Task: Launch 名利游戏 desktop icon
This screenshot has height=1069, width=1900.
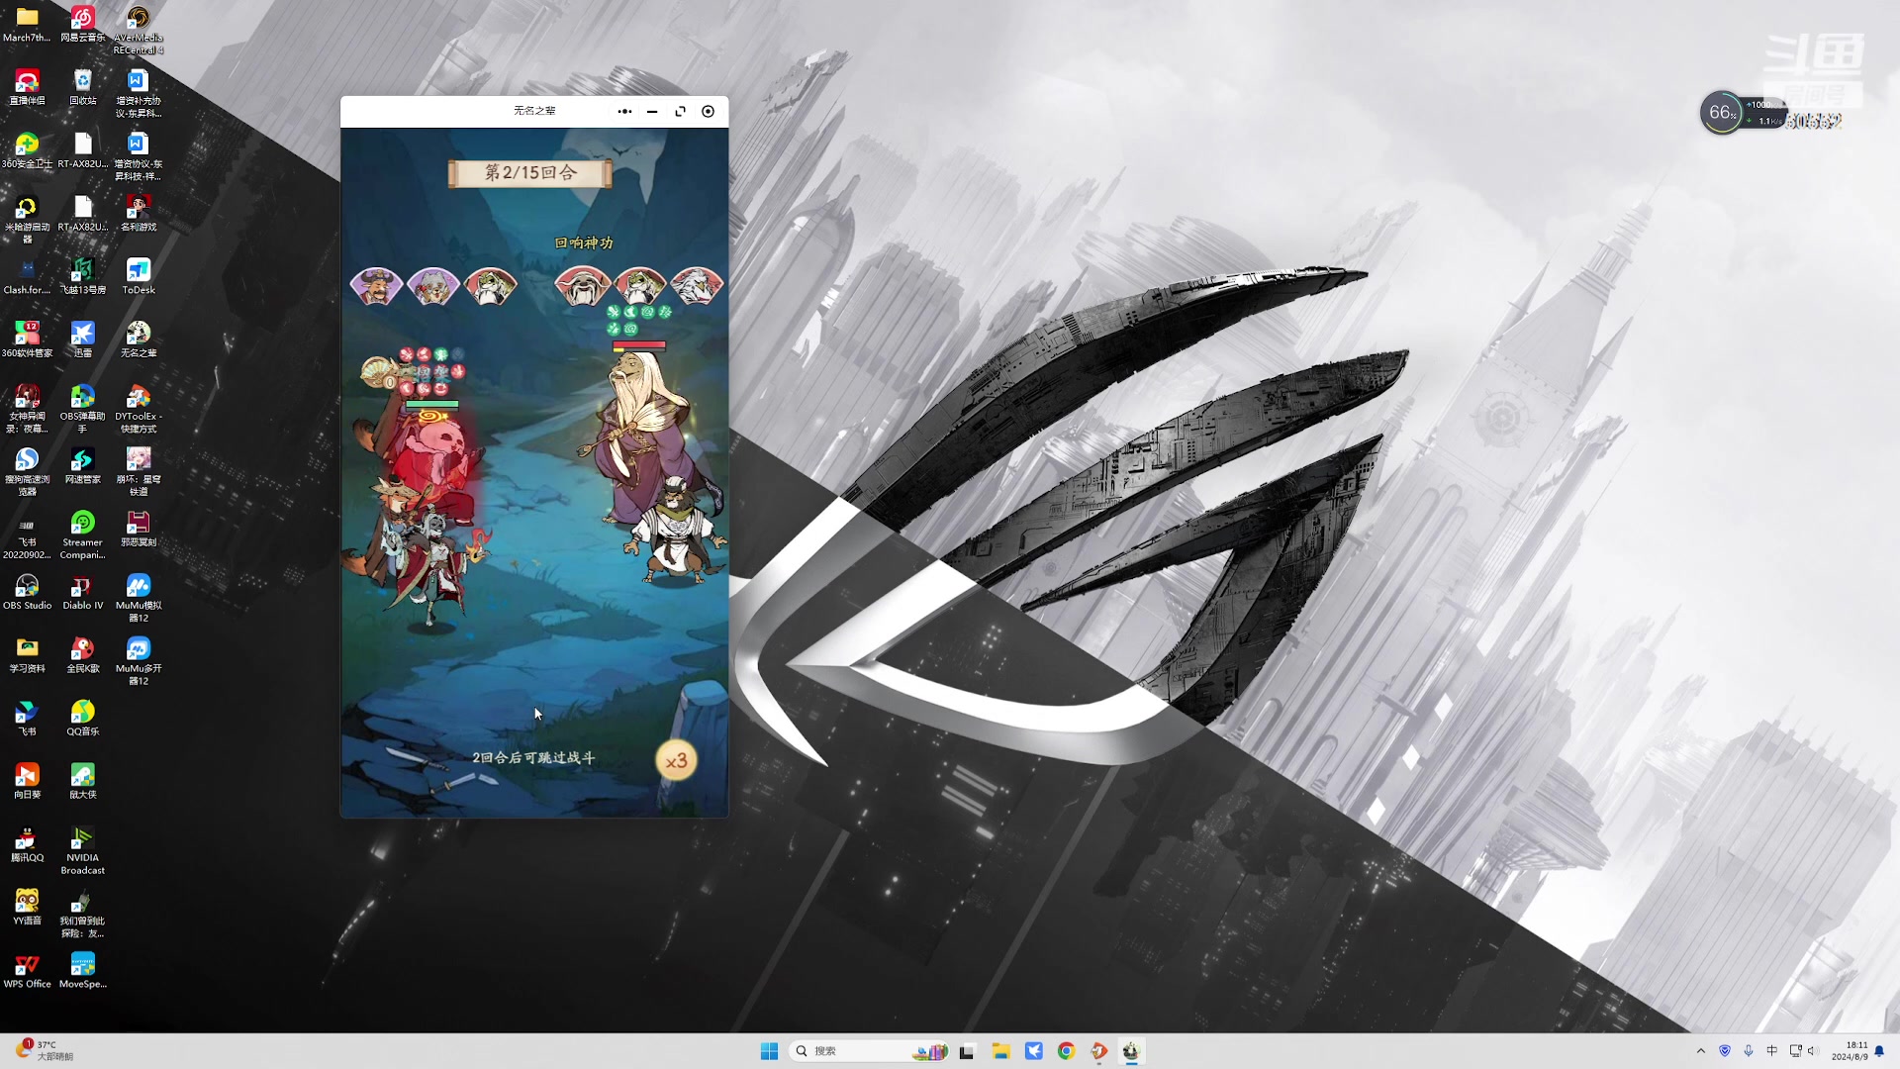Action: (x=138, y=214)
